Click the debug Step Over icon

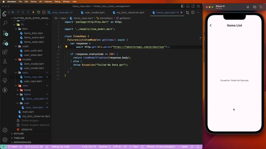(x=18, y=12)
